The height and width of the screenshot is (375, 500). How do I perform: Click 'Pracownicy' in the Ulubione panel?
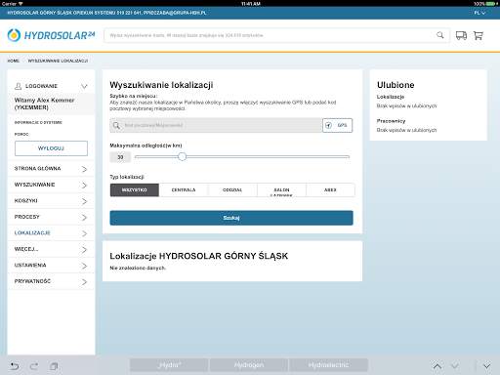point(391,121)
